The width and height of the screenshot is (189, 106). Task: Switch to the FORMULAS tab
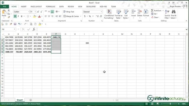pyautogui.click(x=50, y=6)
